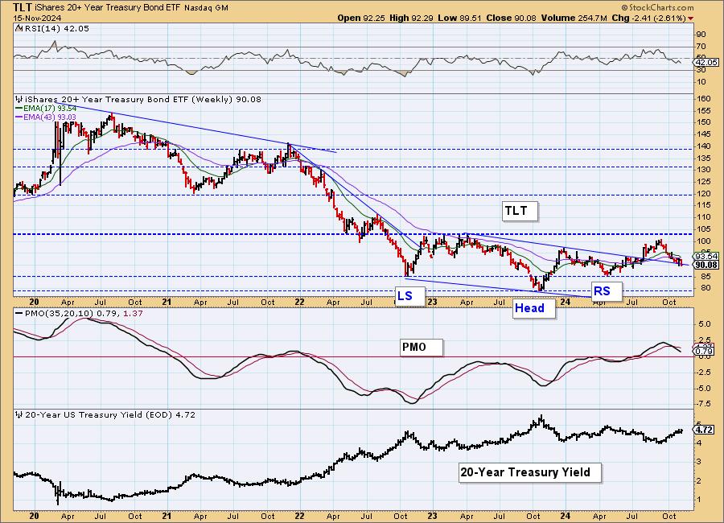
Task: Click the Volume 254.7M value
Action: pos(574,18)
